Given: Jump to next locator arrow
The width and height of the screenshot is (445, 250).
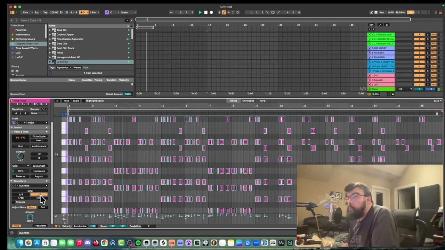Looking at the screenshot, I should click(373, 29).
